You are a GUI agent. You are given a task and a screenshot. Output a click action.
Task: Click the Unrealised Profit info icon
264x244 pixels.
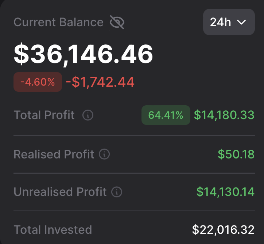tap(117, 192)
